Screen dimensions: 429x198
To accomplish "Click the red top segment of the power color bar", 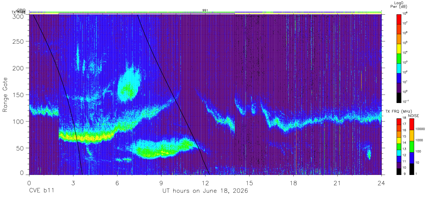I will pyautogui.click(x=399, y=19).
